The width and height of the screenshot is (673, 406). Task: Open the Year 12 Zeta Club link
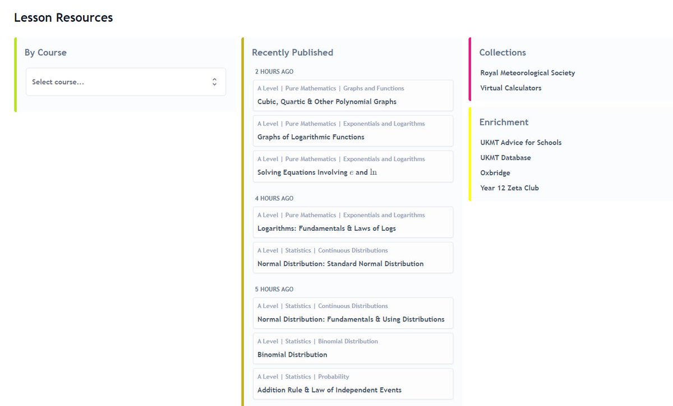click(x=509, y=188)
